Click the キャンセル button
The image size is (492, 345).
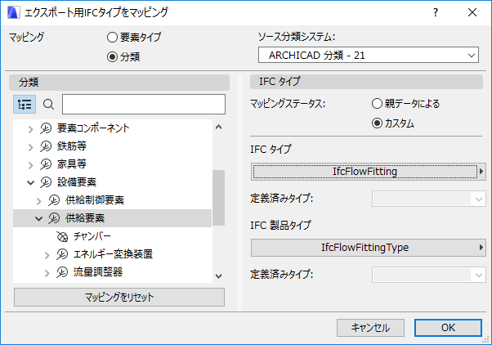[x=370, y=327]
